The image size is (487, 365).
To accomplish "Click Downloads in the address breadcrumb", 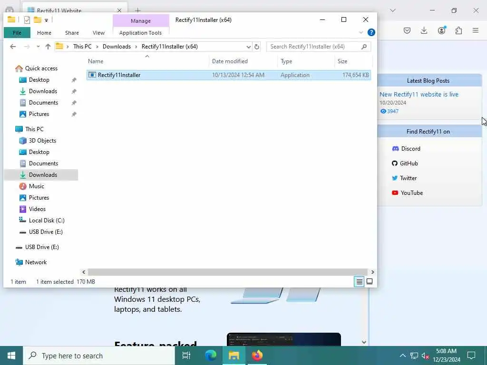I will point(117,47).
